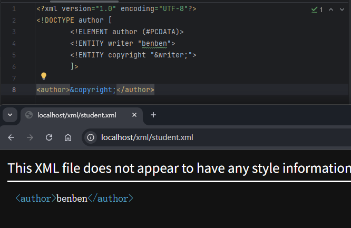Close the localhost/xml/student.xml tab
Screen dimensions: 351x228
134,115
